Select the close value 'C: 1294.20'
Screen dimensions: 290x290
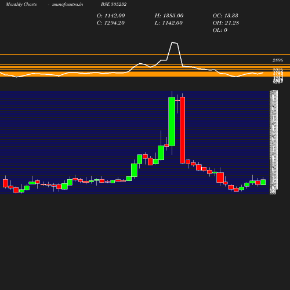(111, 23)
